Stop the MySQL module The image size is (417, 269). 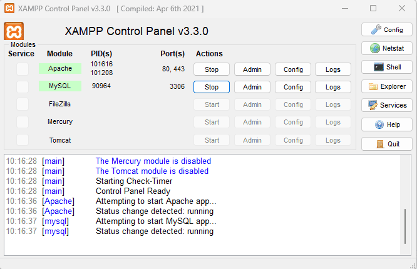212,87
